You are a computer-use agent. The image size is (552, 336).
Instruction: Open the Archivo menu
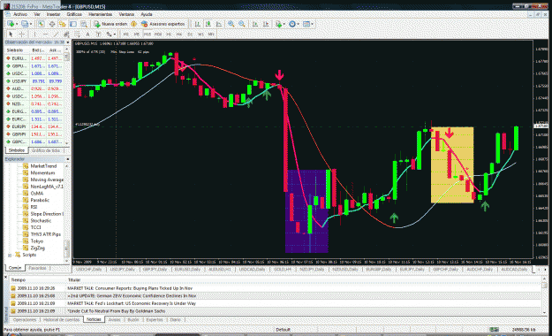[x=20, y=14]
